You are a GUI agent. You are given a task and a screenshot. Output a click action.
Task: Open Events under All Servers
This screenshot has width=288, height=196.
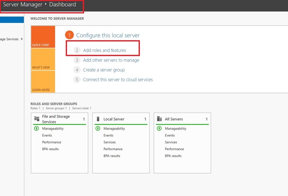170,135
